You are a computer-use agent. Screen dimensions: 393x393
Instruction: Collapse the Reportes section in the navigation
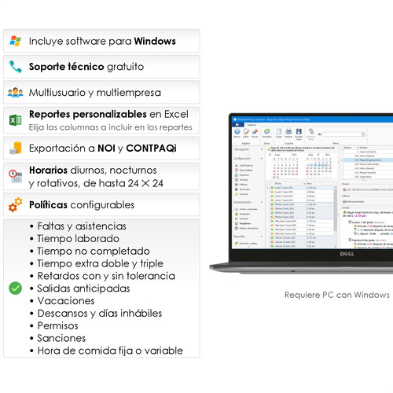tap(261, 237)
